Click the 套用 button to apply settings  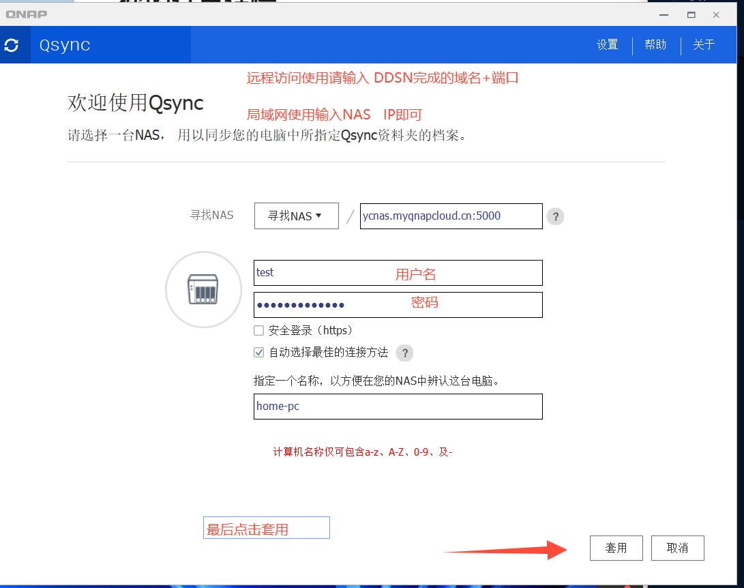pyautogui.click(x=616, y=548)
